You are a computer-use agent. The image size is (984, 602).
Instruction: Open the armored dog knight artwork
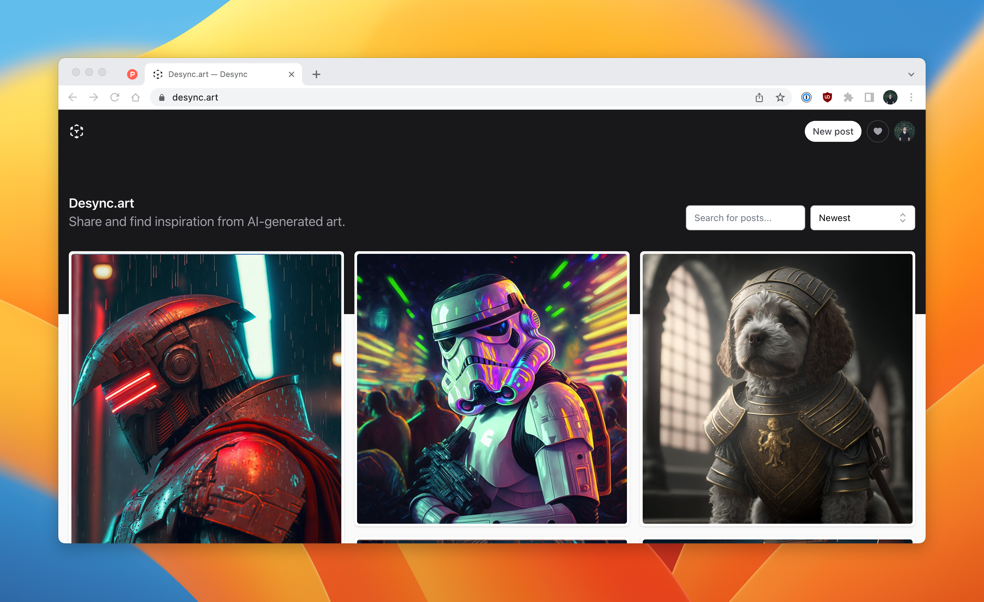tap(777, 388)
